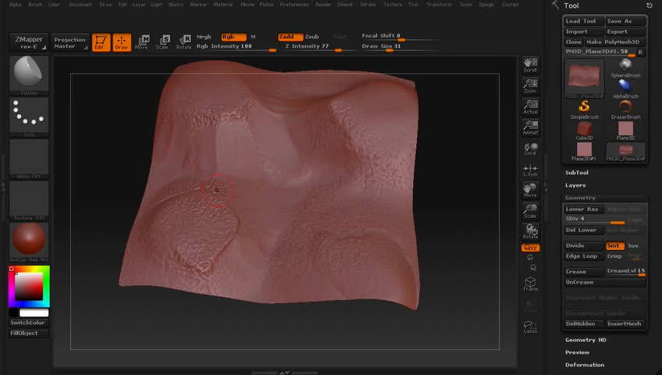Open the Document menu
662x375 pixels.
click(x=80, y=4)
